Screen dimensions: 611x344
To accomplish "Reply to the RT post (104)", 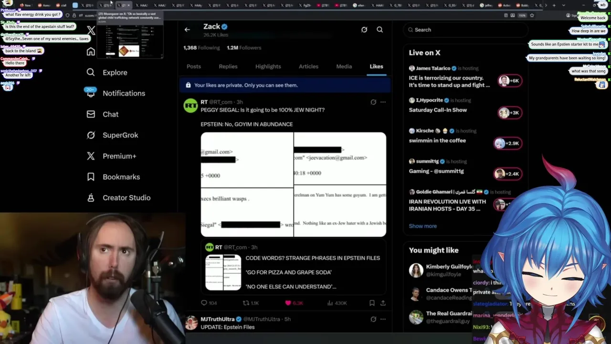I will pyautogui.click(x=209, y=303).
